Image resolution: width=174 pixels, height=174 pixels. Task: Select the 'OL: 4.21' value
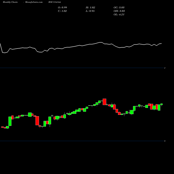coord(119,14)
